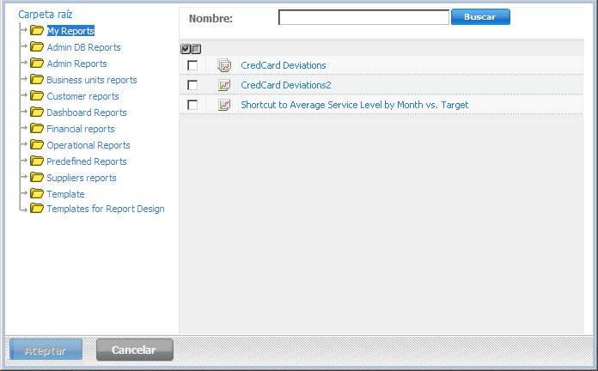Click the Templates for Report Design folder icon
This screenshot has height=371, width=598.
click(x=37, y=209)
